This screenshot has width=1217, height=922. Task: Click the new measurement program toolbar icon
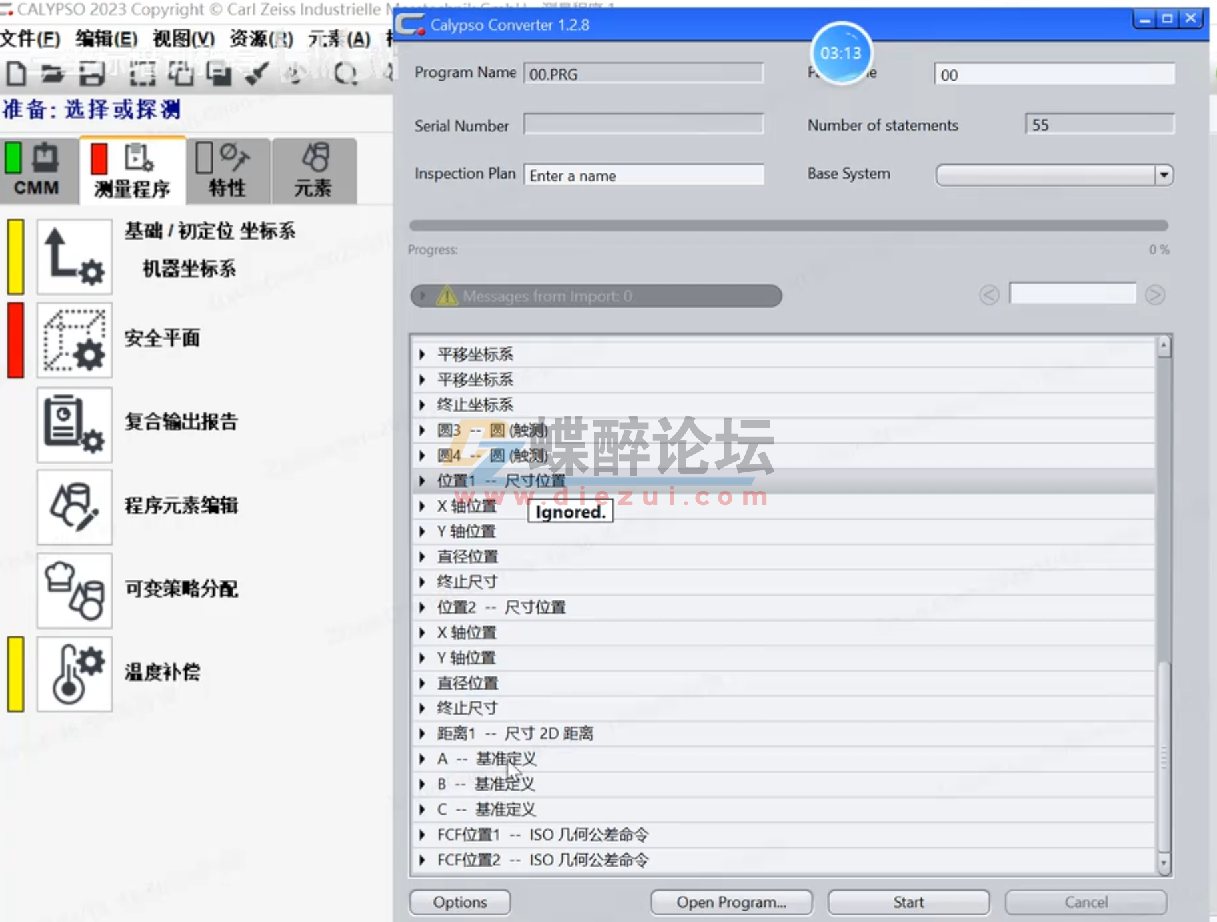17,73
